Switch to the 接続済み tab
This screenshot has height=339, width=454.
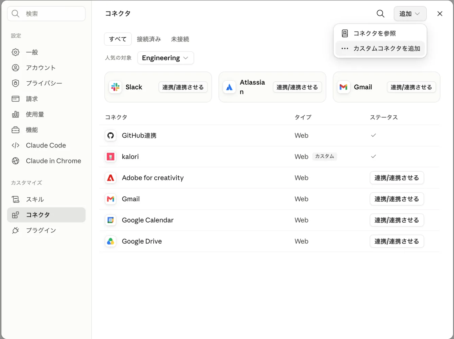coord(149,39)
